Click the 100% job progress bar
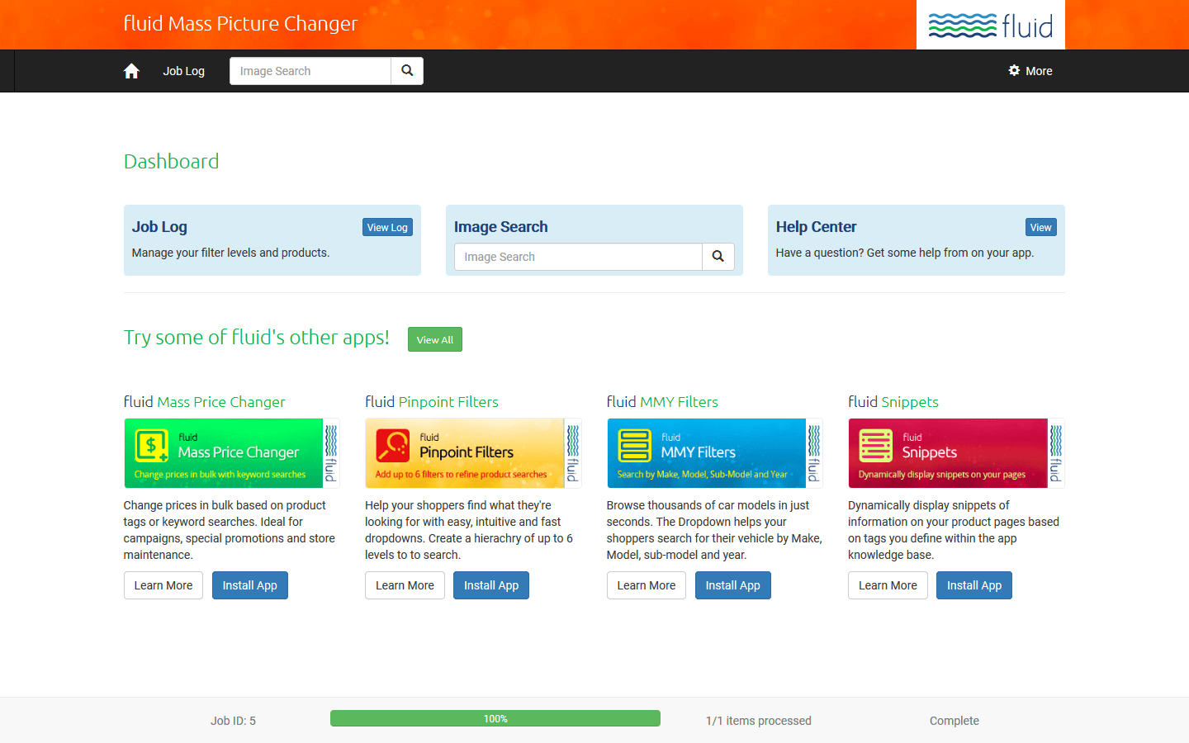 pos(495,718)
